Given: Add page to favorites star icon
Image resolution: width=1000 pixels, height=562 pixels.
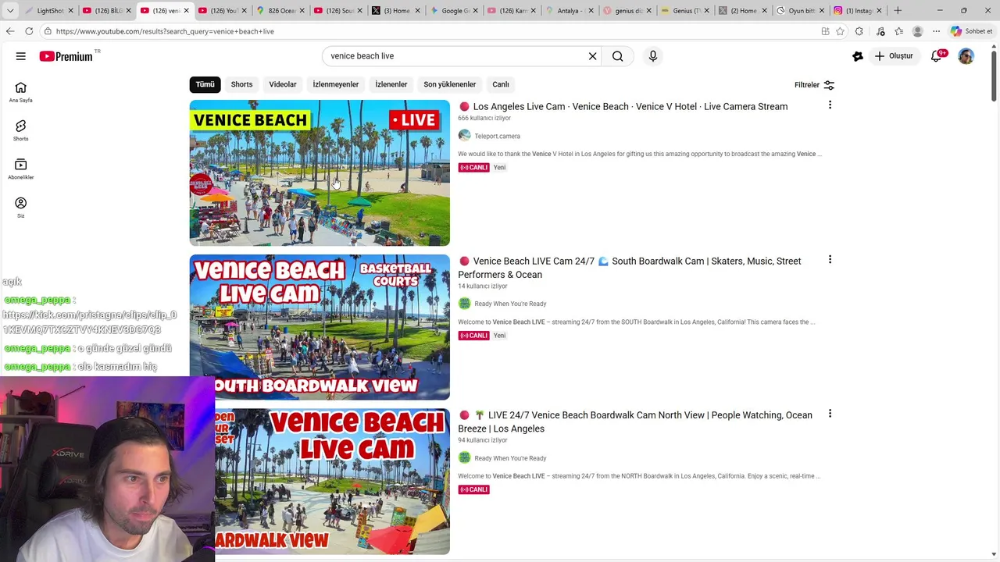Looking at the screenshot, I should click(x=840, y=31).
